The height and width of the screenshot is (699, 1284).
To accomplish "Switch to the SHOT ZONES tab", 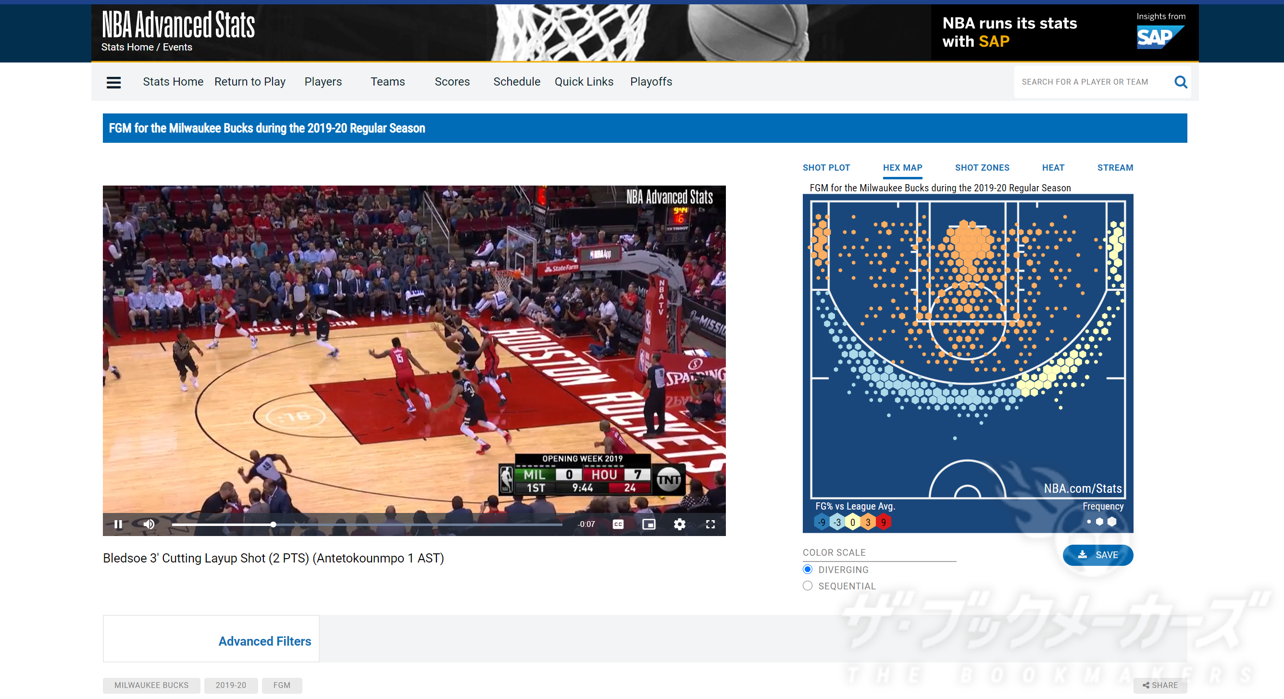I will [x=982, y=167].
